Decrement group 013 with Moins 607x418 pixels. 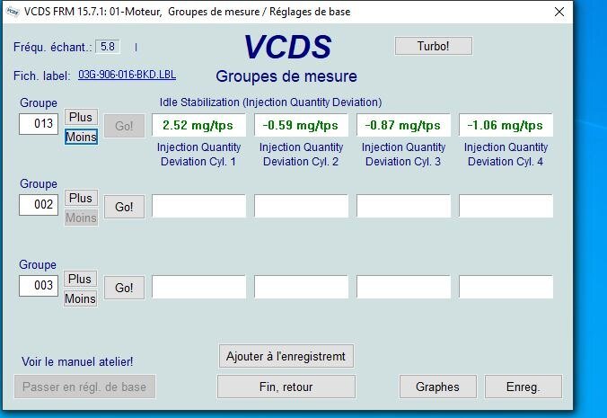[x=81, y=137]
